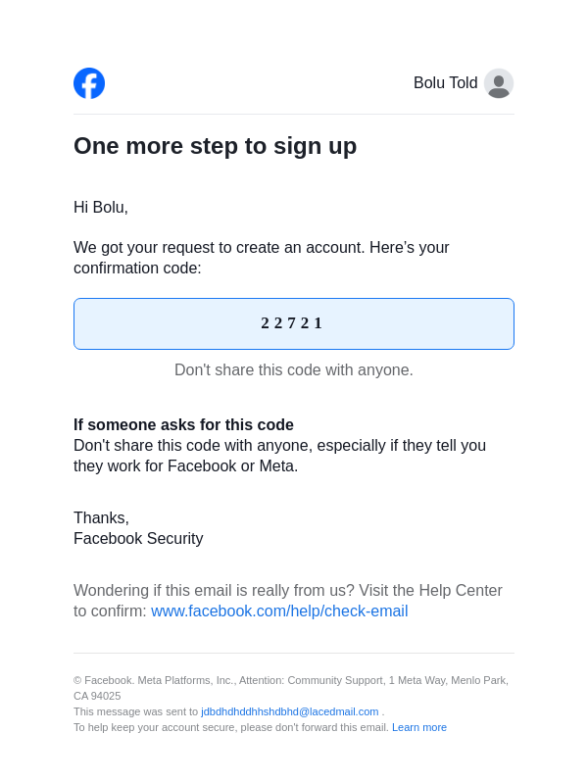Screen dimensions: 588x782
Task: Click the 'Facebook Security' signature
Action: tap(138, 539)
